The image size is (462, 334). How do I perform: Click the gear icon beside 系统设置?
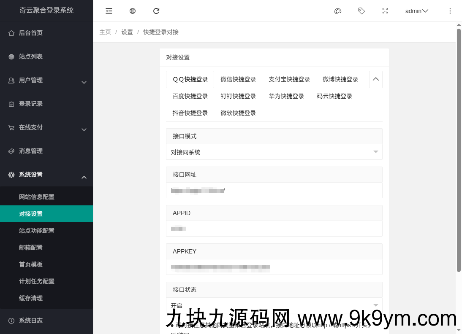pos(11,175)
